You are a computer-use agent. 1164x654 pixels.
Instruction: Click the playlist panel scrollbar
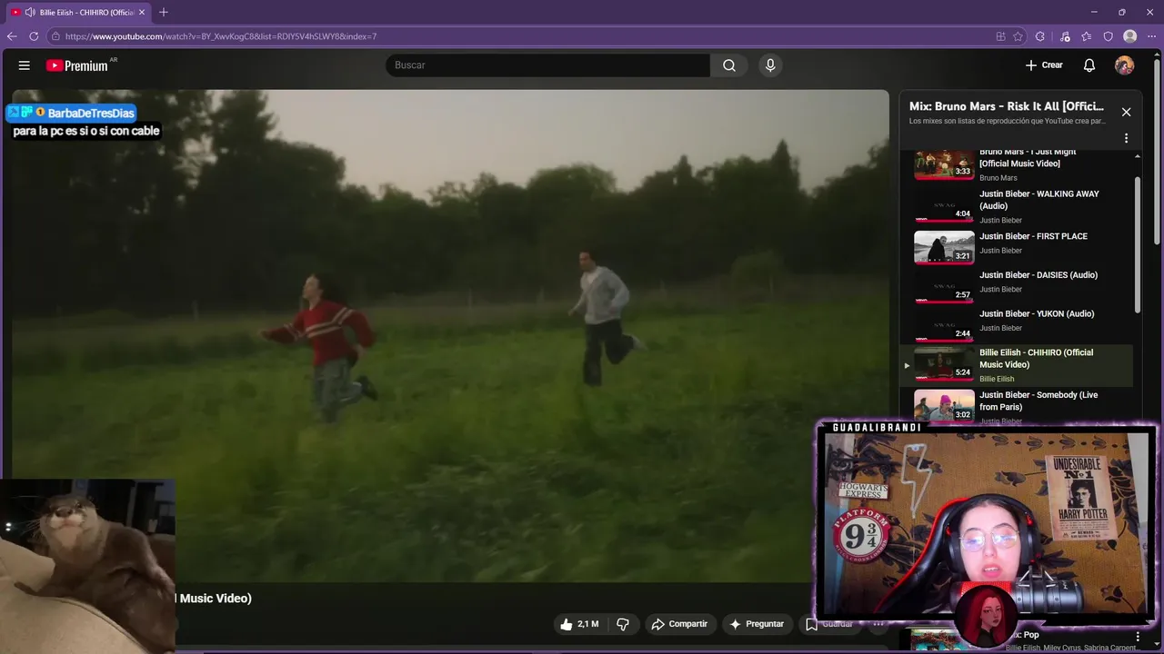tap(1138, 243)
